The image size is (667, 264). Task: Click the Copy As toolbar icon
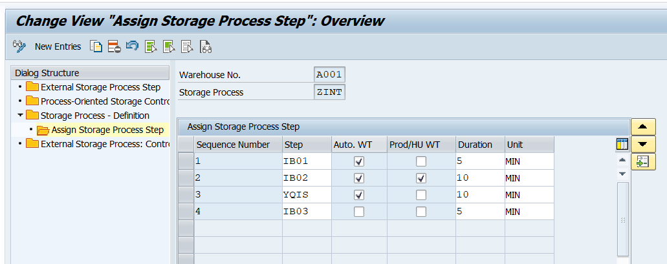coord(96,46)
